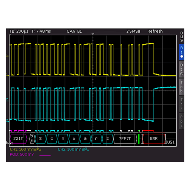Select the B2 bus button
The width and height of the screenshot is (190, 190).
(x=182, y=70)
